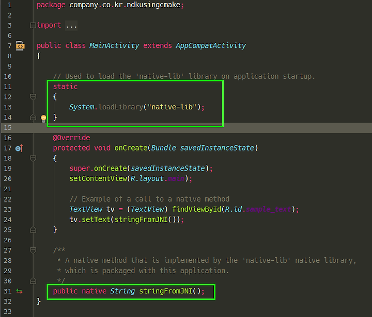Click the 'protected' keyword on line 17
372x317 pixels.
coord(71,148)
